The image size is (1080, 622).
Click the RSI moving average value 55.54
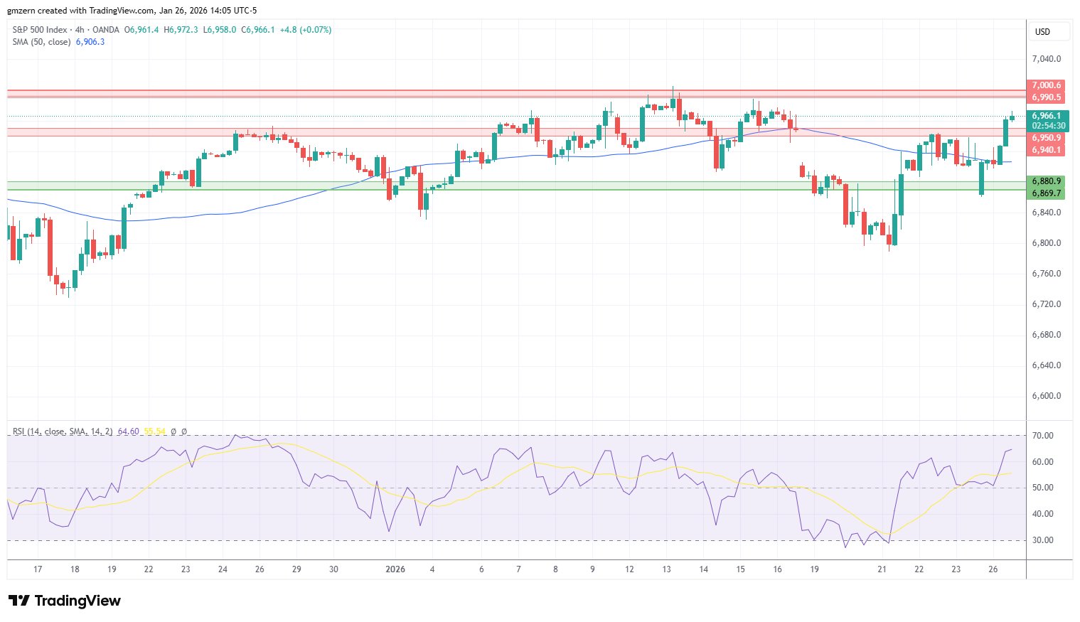tap(155, 431)
